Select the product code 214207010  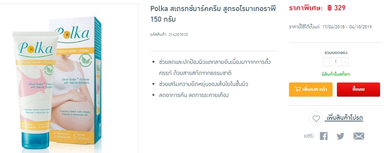(178, 34)
